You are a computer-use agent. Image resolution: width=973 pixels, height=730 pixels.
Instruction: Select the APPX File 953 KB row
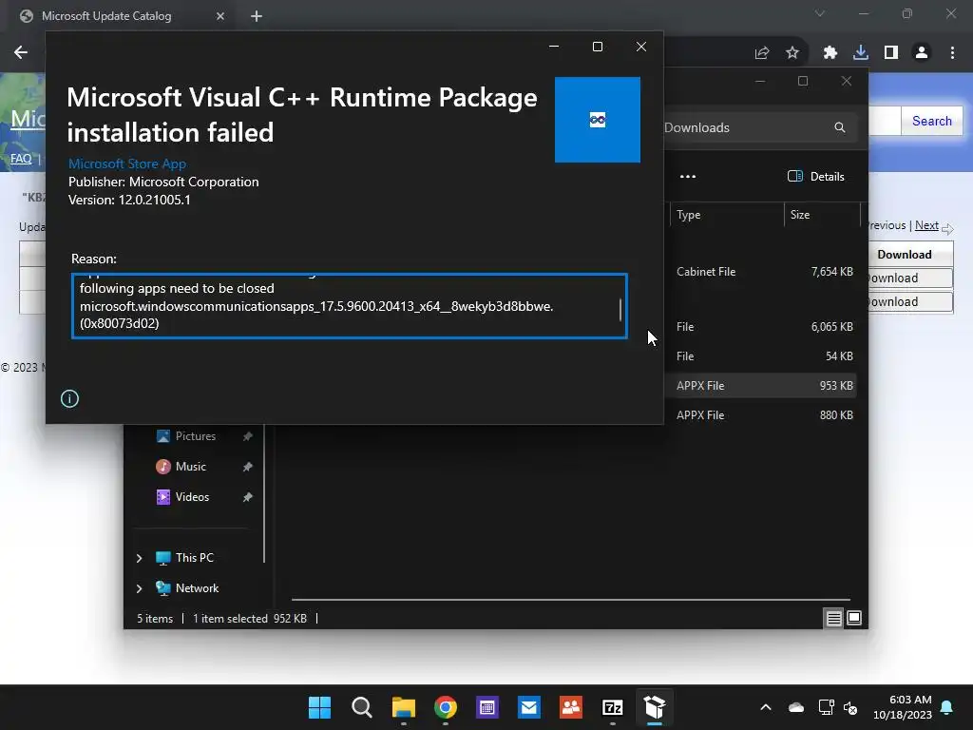tap(762, 386)
